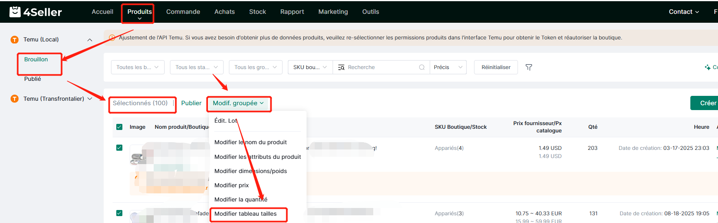The height and width of the screenshot is (223, 718).
Task: Click the list-search icon before Recherche
Action: click(341, 67)
